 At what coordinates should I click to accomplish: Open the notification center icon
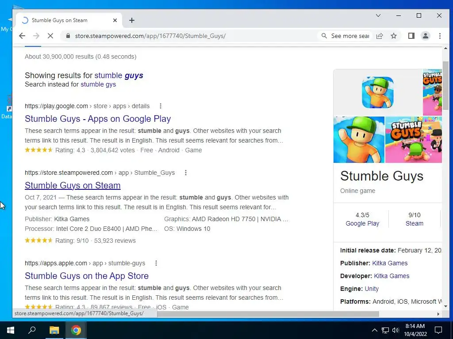(x=438, y=330)
